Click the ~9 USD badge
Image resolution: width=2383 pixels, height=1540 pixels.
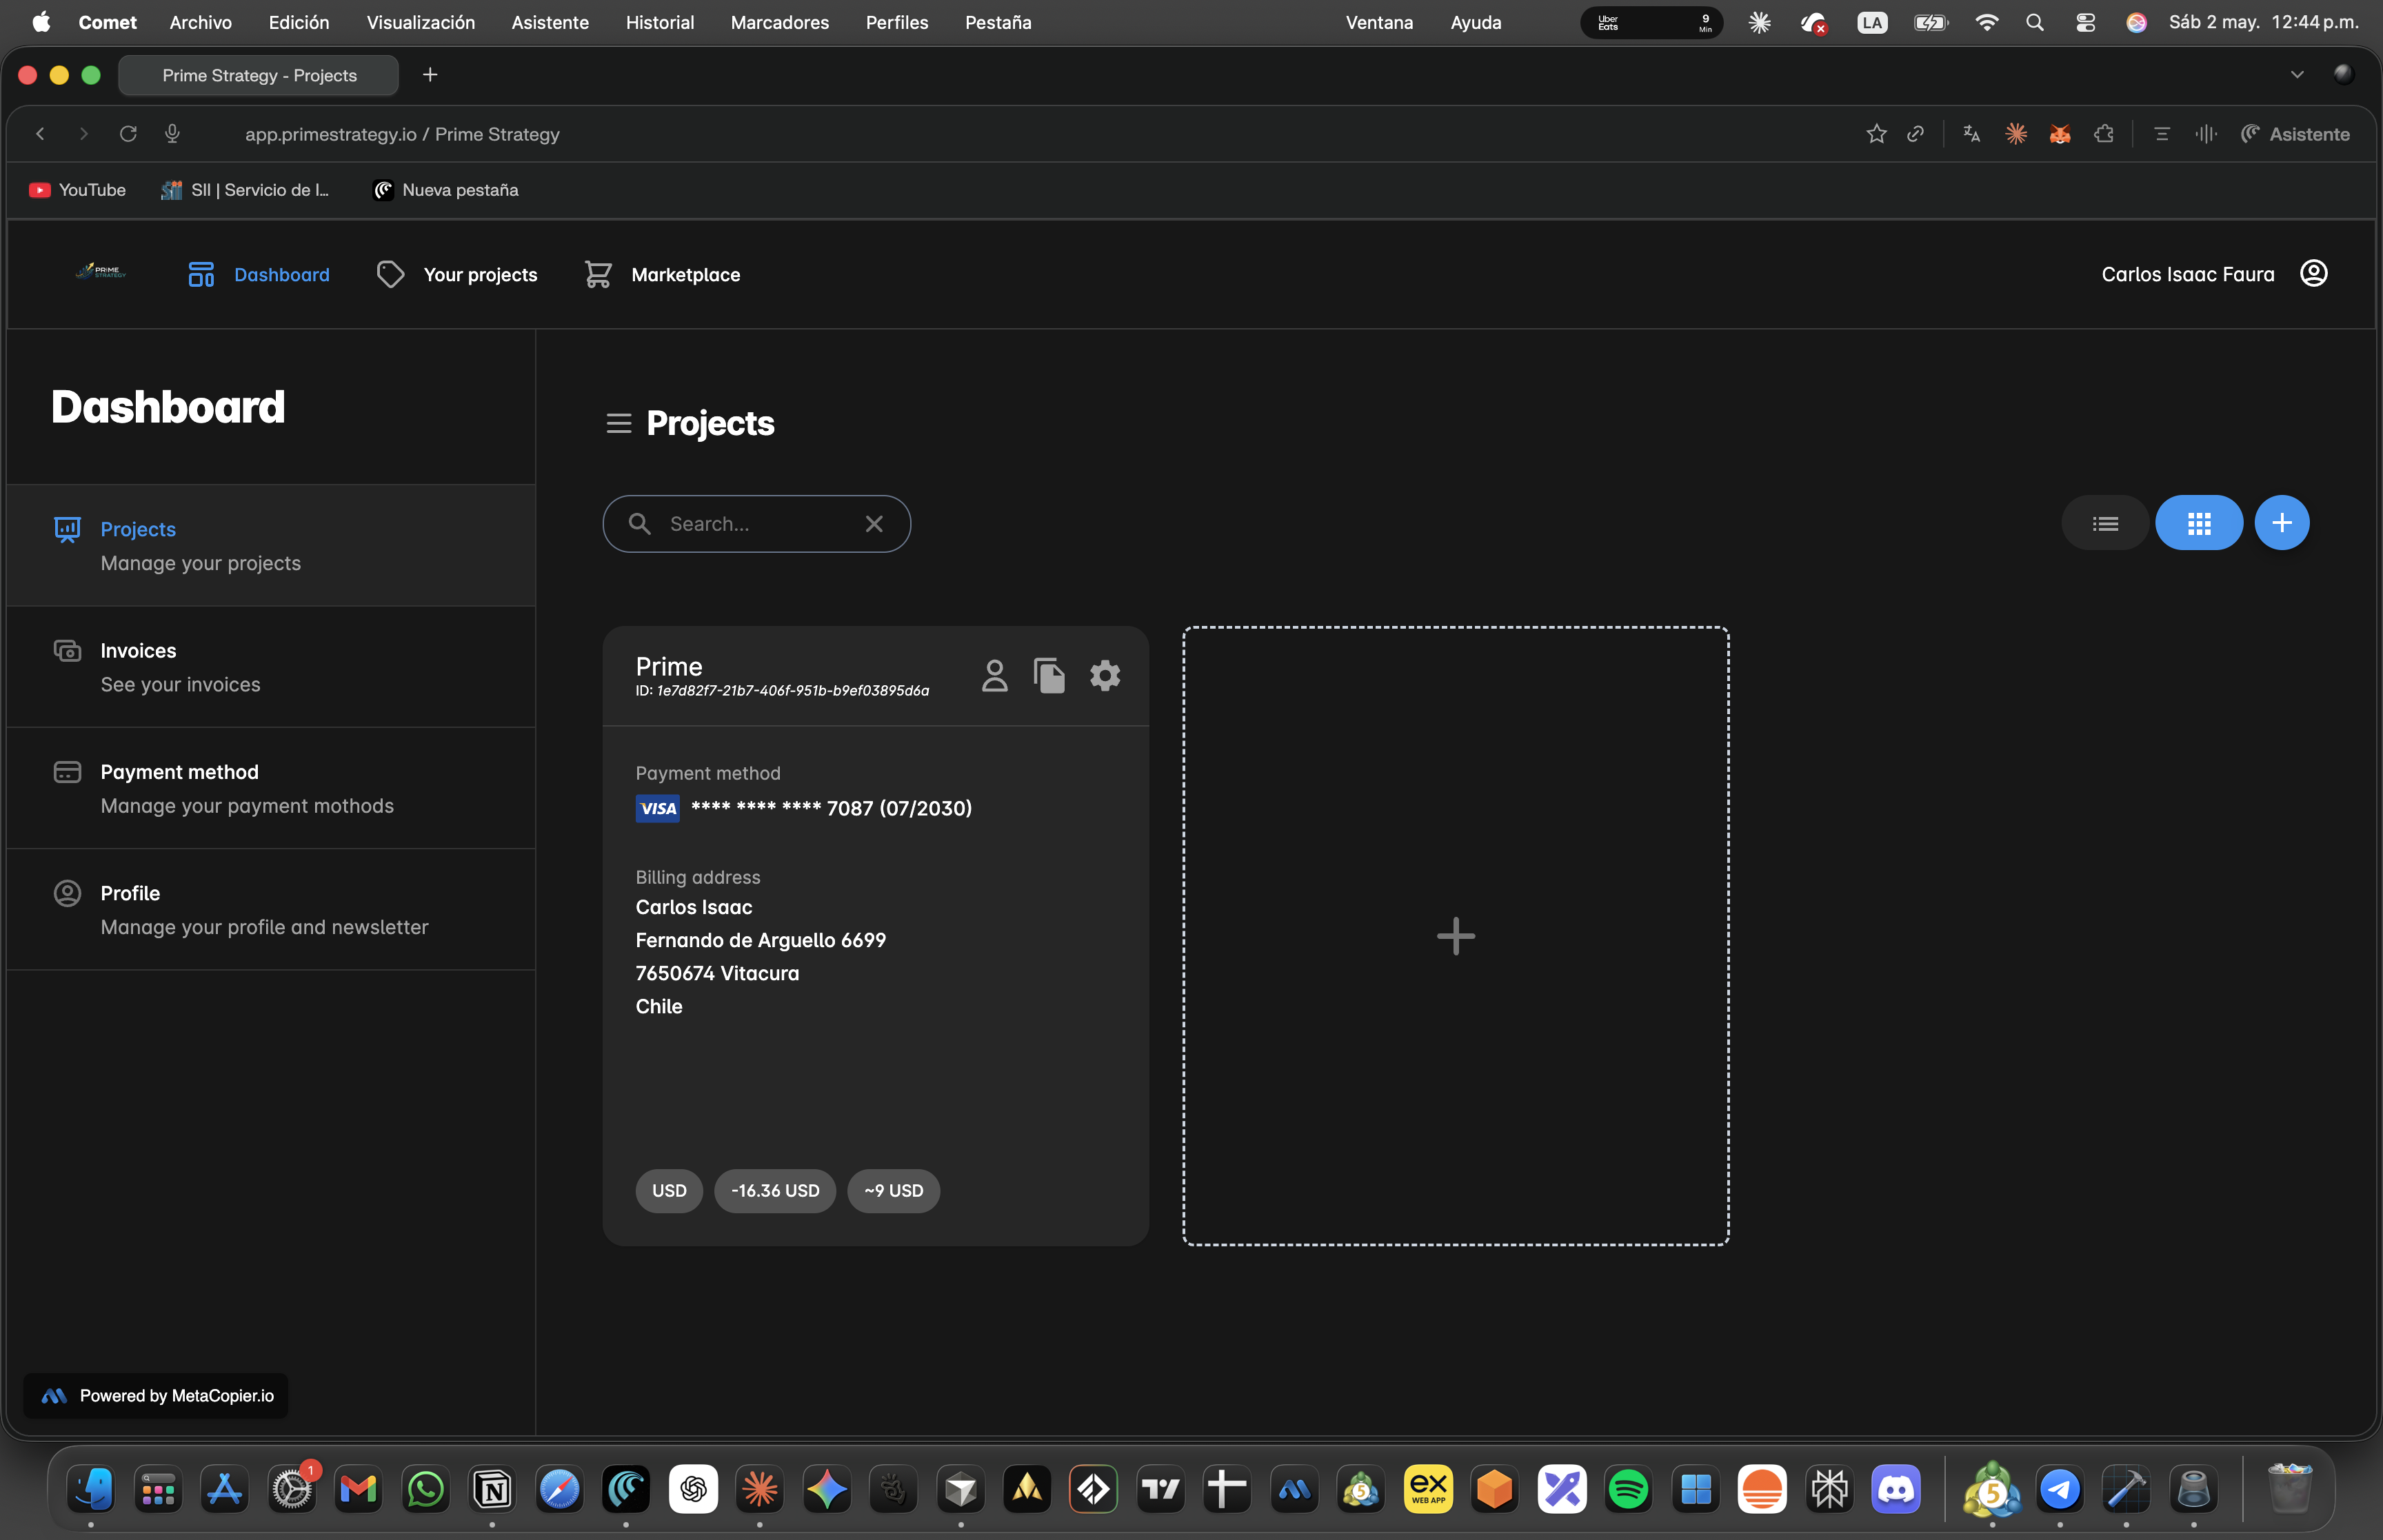[894, 1191]
